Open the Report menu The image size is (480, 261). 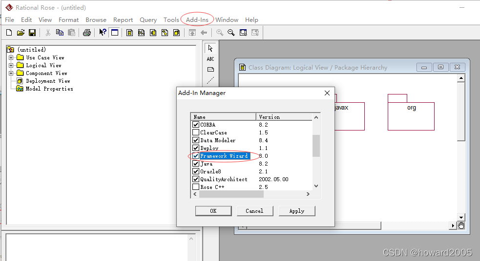tap(123, 20)
